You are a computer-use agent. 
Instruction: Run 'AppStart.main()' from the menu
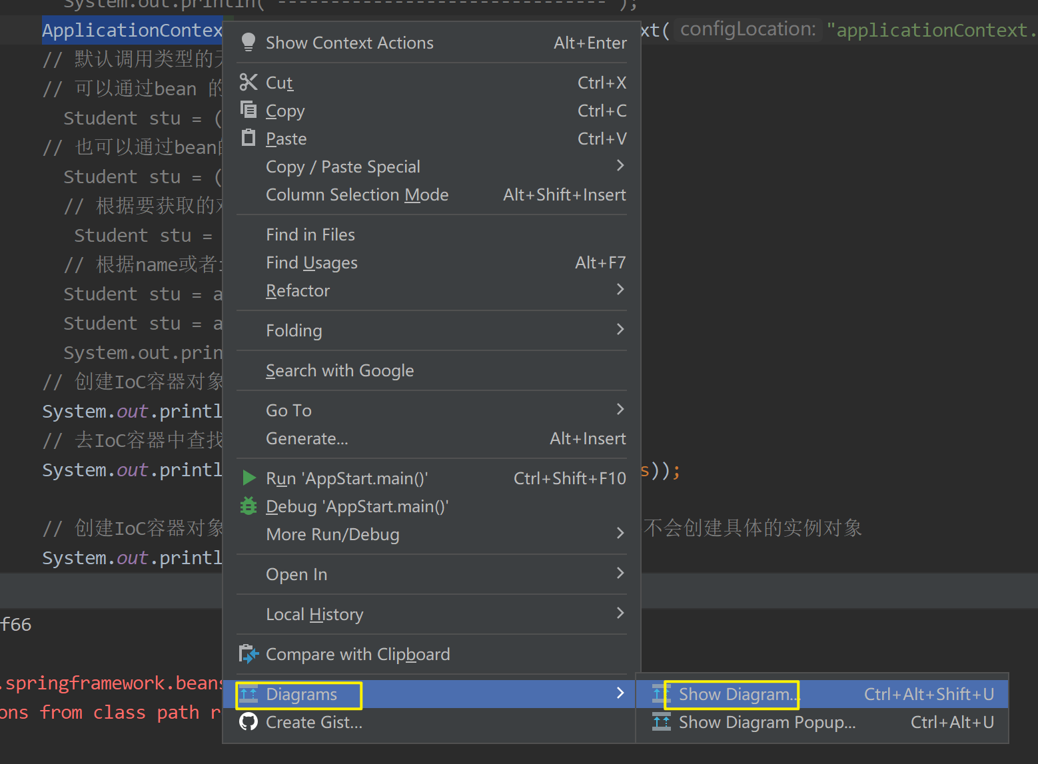(431, 478)
